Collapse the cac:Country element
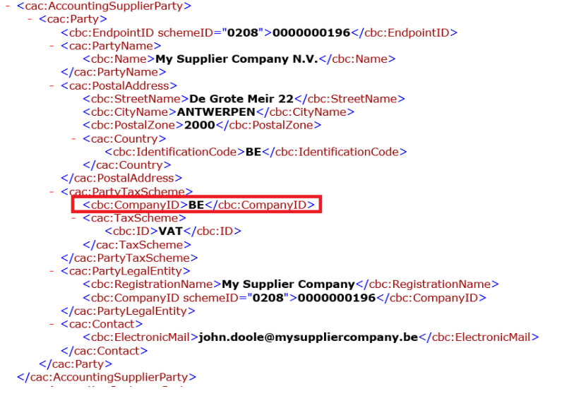This screenshot has width=586, height=403. (75, 139)
